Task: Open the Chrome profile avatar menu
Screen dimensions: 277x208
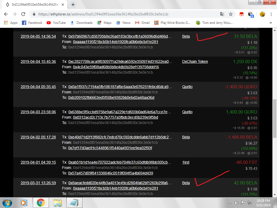Action: (x=262, y=14)
